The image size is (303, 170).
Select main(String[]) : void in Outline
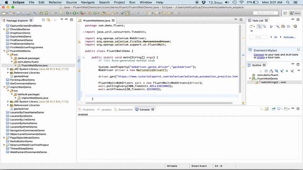(x=273, y=82)
